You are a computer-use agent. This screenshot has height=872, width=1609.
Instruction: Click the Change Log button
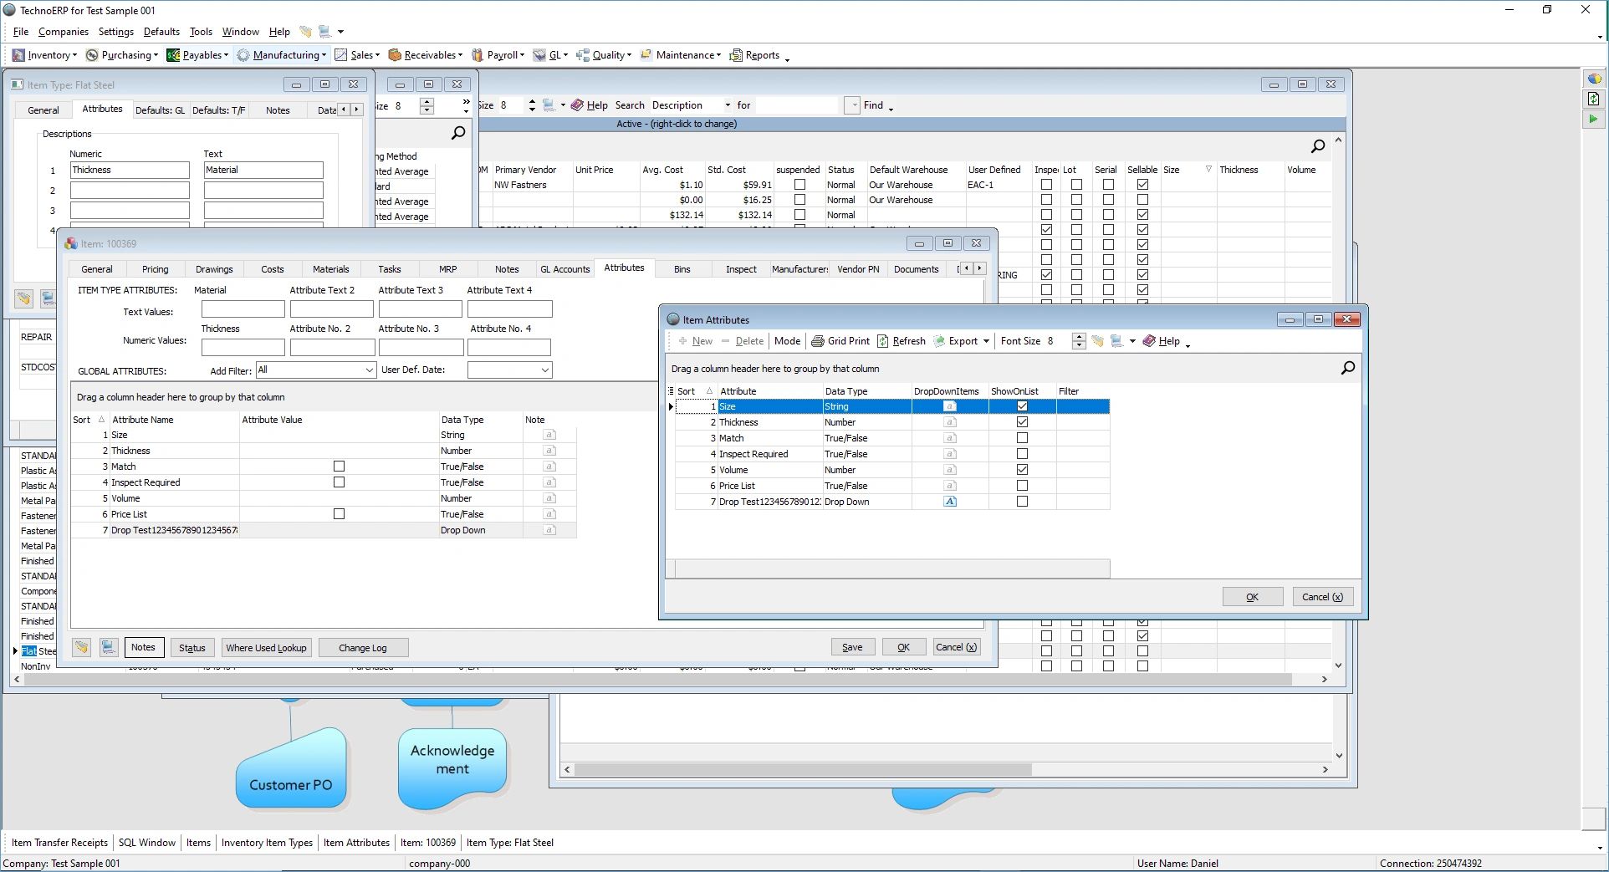[363, 648]
